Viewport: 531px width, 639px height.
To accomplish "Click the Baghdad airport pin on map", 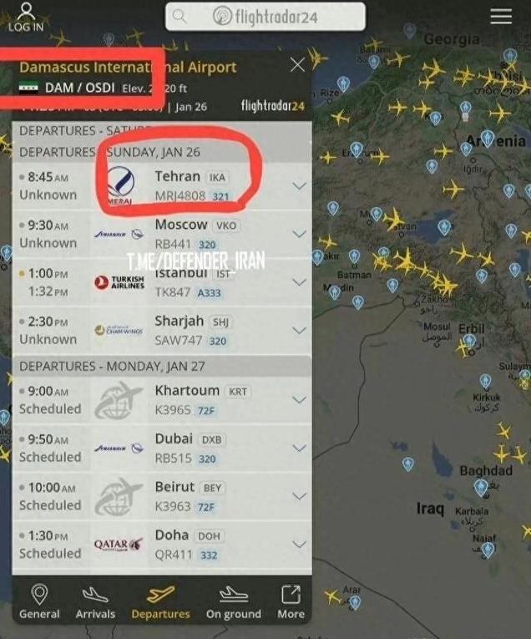I will coord(481,488).
